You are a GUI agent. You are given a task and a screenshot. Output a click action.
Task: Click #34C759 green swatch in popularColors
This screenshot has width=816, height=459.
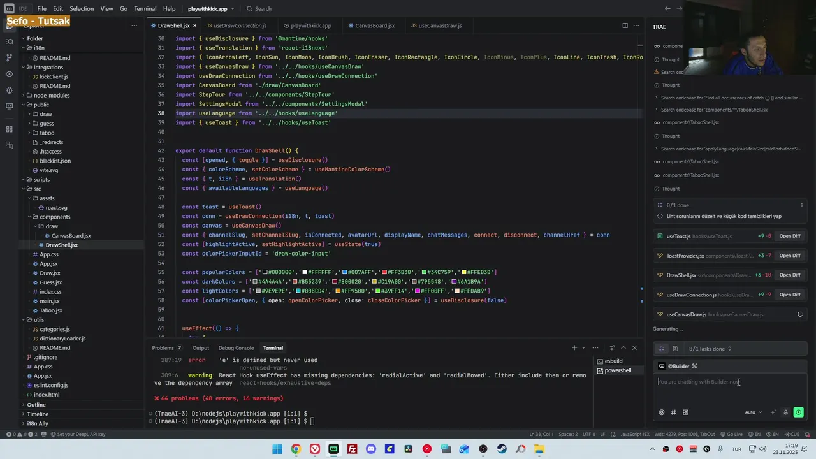click(424, 273)
